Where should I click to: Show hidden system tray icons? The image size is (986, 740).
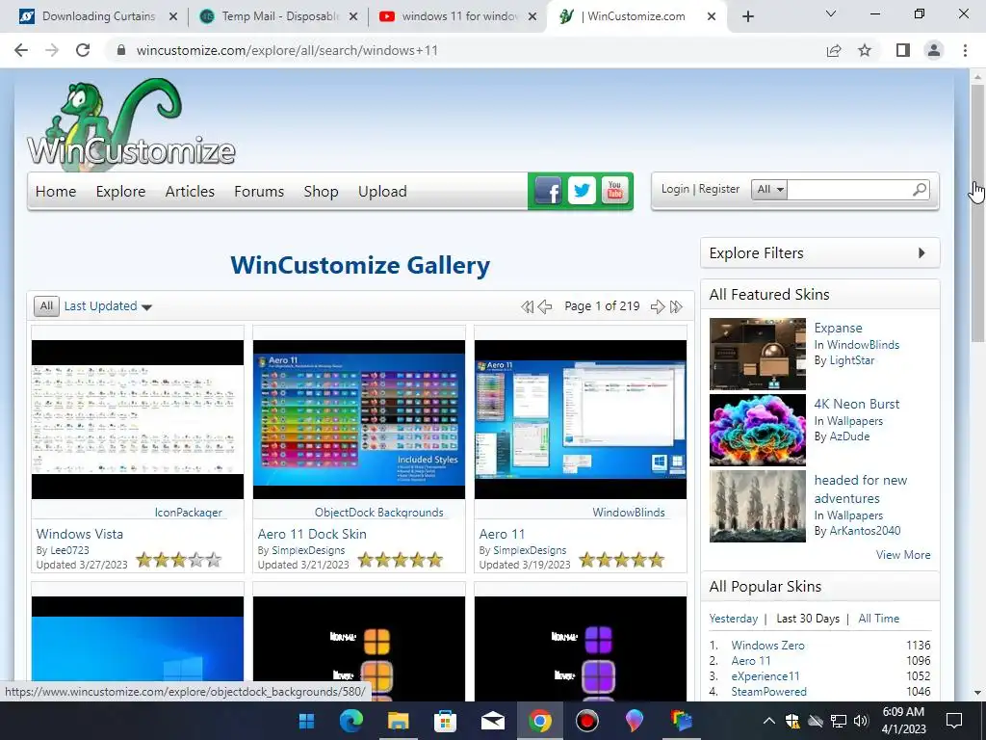(x=768, y=721)
